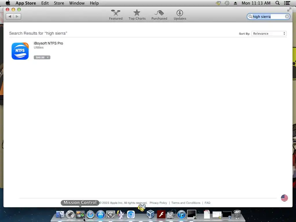Expand the arrow beside the $49.99 price
296x222 pixels.
point(48,58)
